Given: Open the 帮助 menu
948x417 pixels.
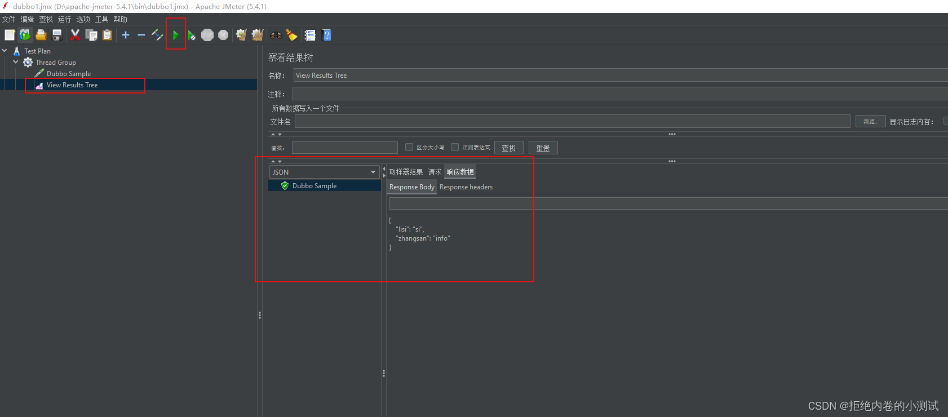Looking at the screenshot, I should (121, 19).
